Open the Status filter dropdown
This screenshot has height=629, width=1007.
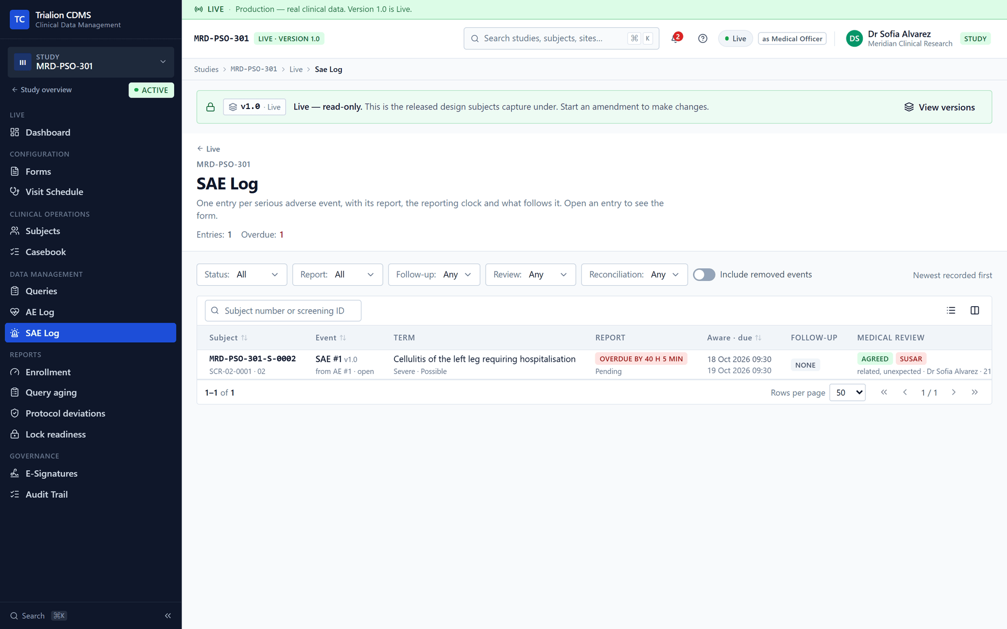(242, 275)
